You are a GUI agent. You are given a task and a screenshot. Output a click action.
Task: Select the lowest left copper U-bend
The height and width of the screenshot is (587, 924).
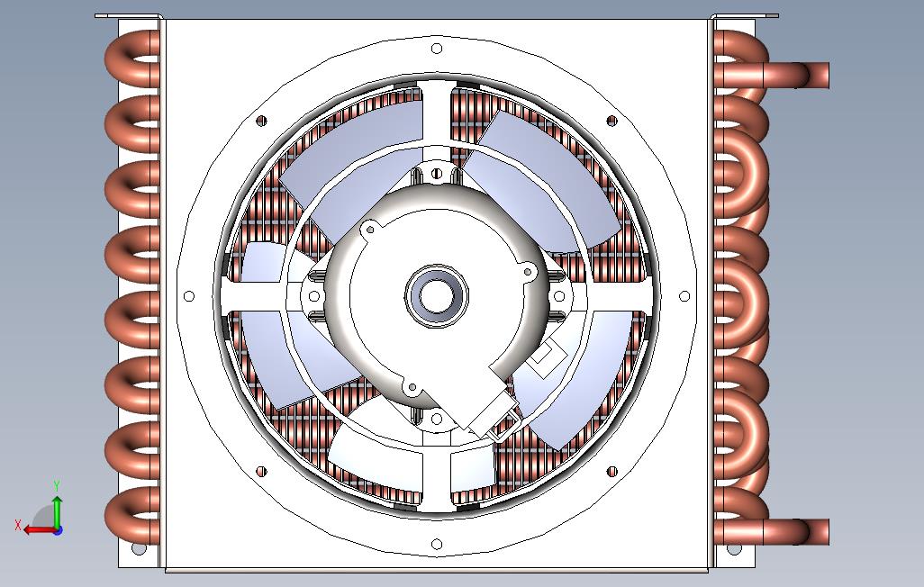click(x=132, y=516)
